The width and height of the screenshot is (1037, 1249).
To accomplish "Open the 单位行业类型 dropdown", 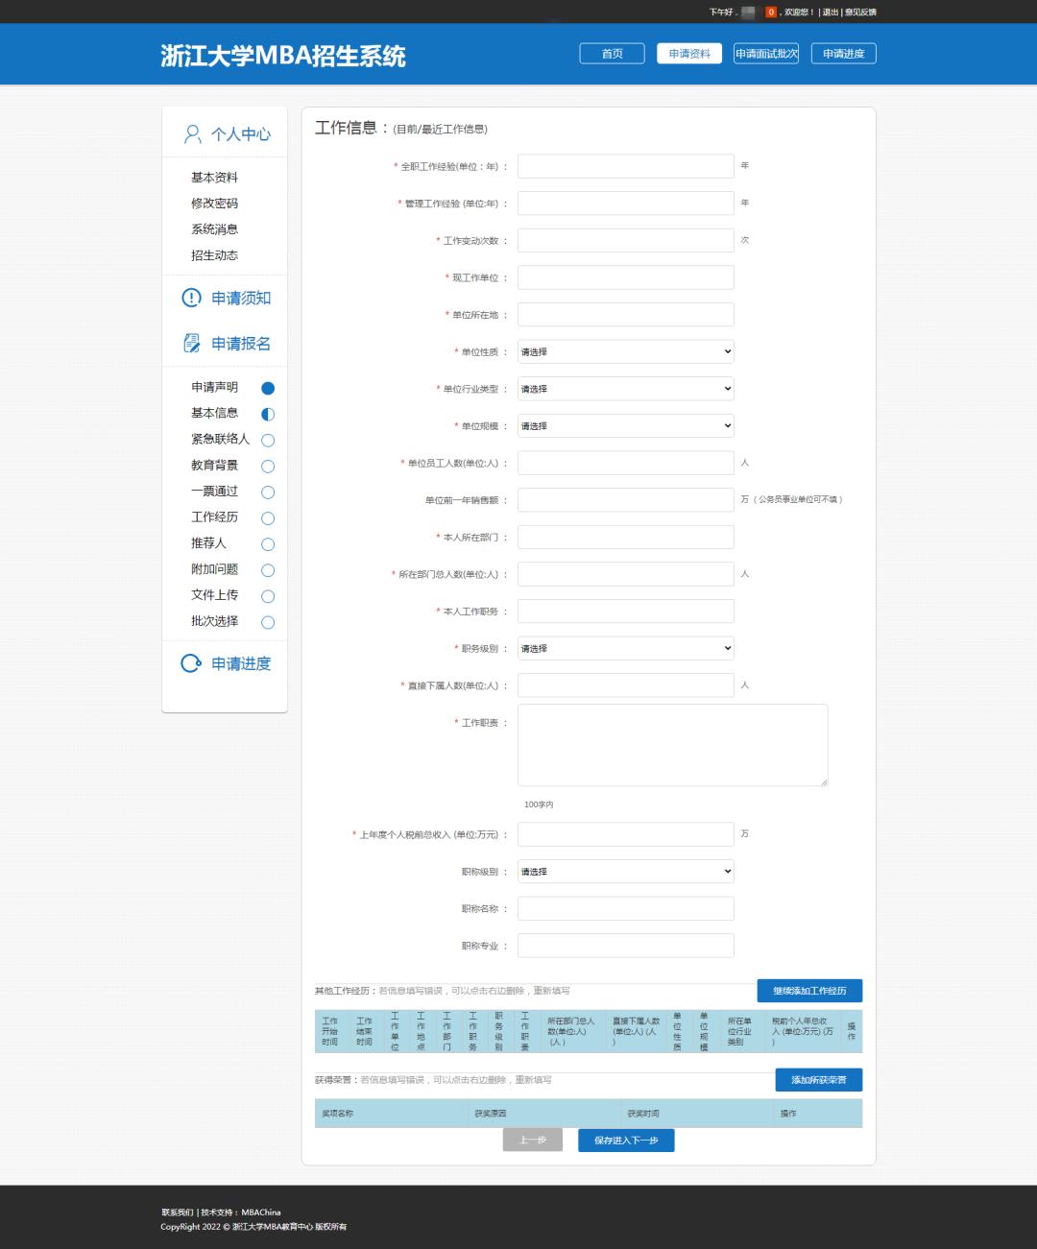I will 624,388.
